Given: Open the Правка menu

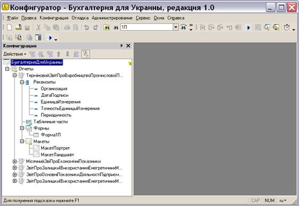Looking at the screenshot, I should pos(29,18).
